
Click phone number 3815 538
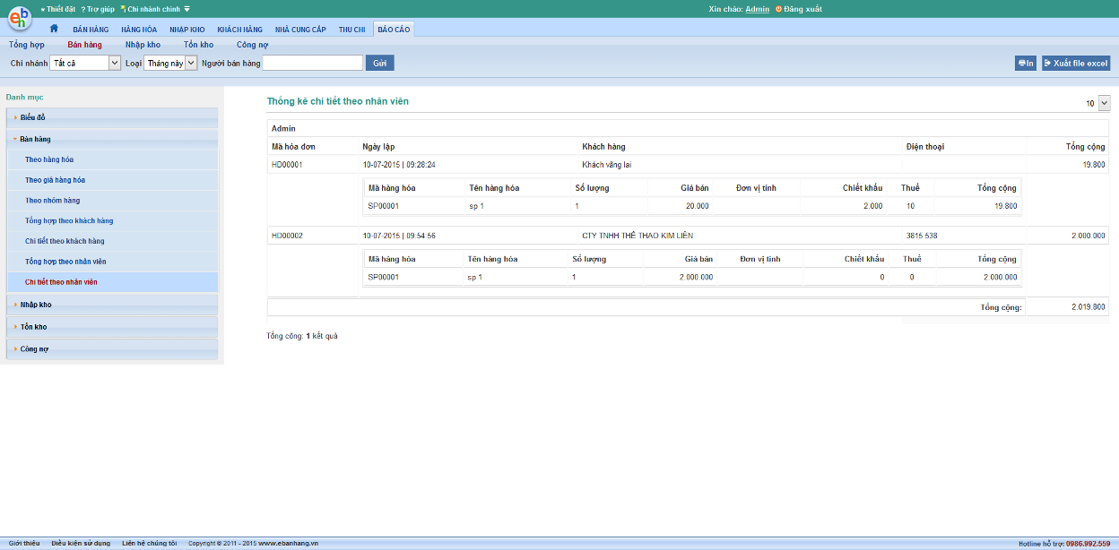(922, 236)
